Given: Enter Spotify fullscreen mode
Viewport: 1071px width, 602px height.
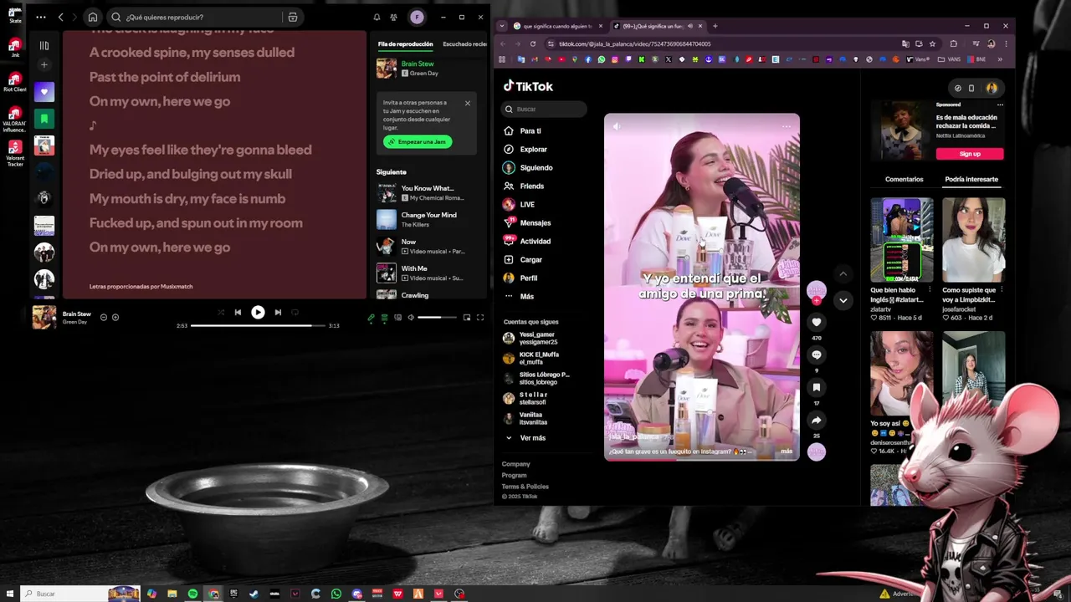Looking at the screenshot, I should click(x=480, y=318).
